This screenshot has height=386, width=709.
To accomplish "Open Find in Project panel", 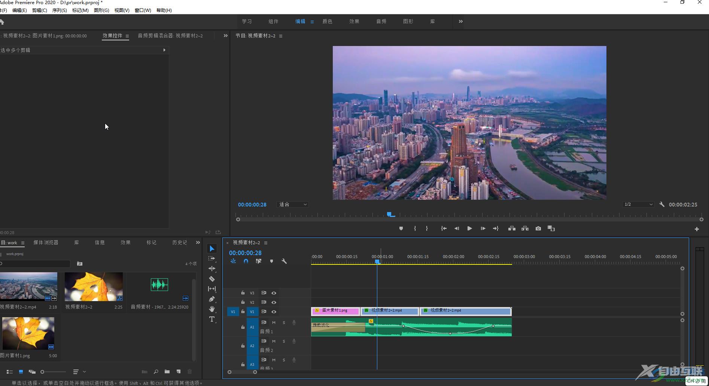I will pos(156,371).
